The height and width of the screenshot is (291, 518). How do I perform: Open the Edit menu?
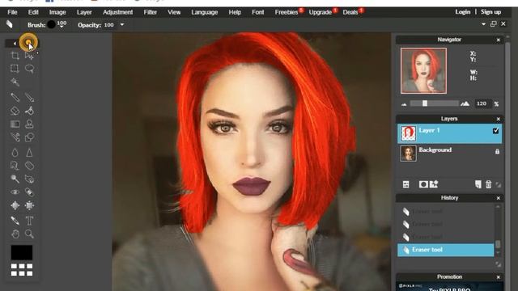(33, 12)
